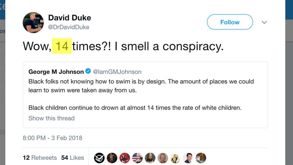
Task: Open the @IamGMJohnson handle
Action: pos(117,72)
